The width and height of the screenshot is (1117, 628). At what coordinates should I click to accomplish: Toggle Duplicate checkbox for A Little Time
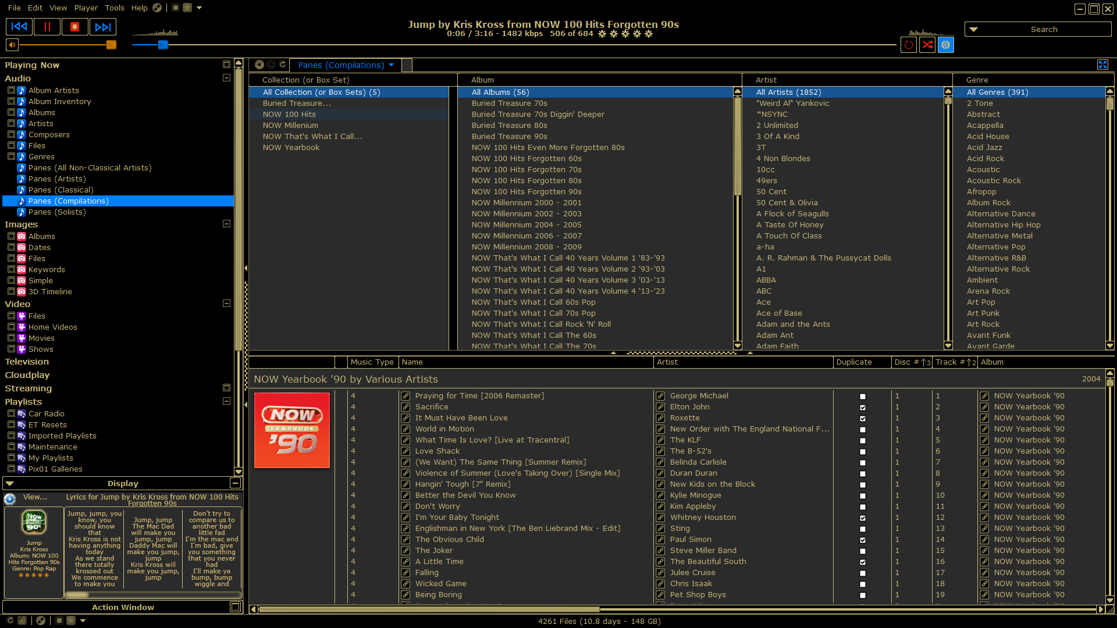pyautogui.click(x=863, y=562)
